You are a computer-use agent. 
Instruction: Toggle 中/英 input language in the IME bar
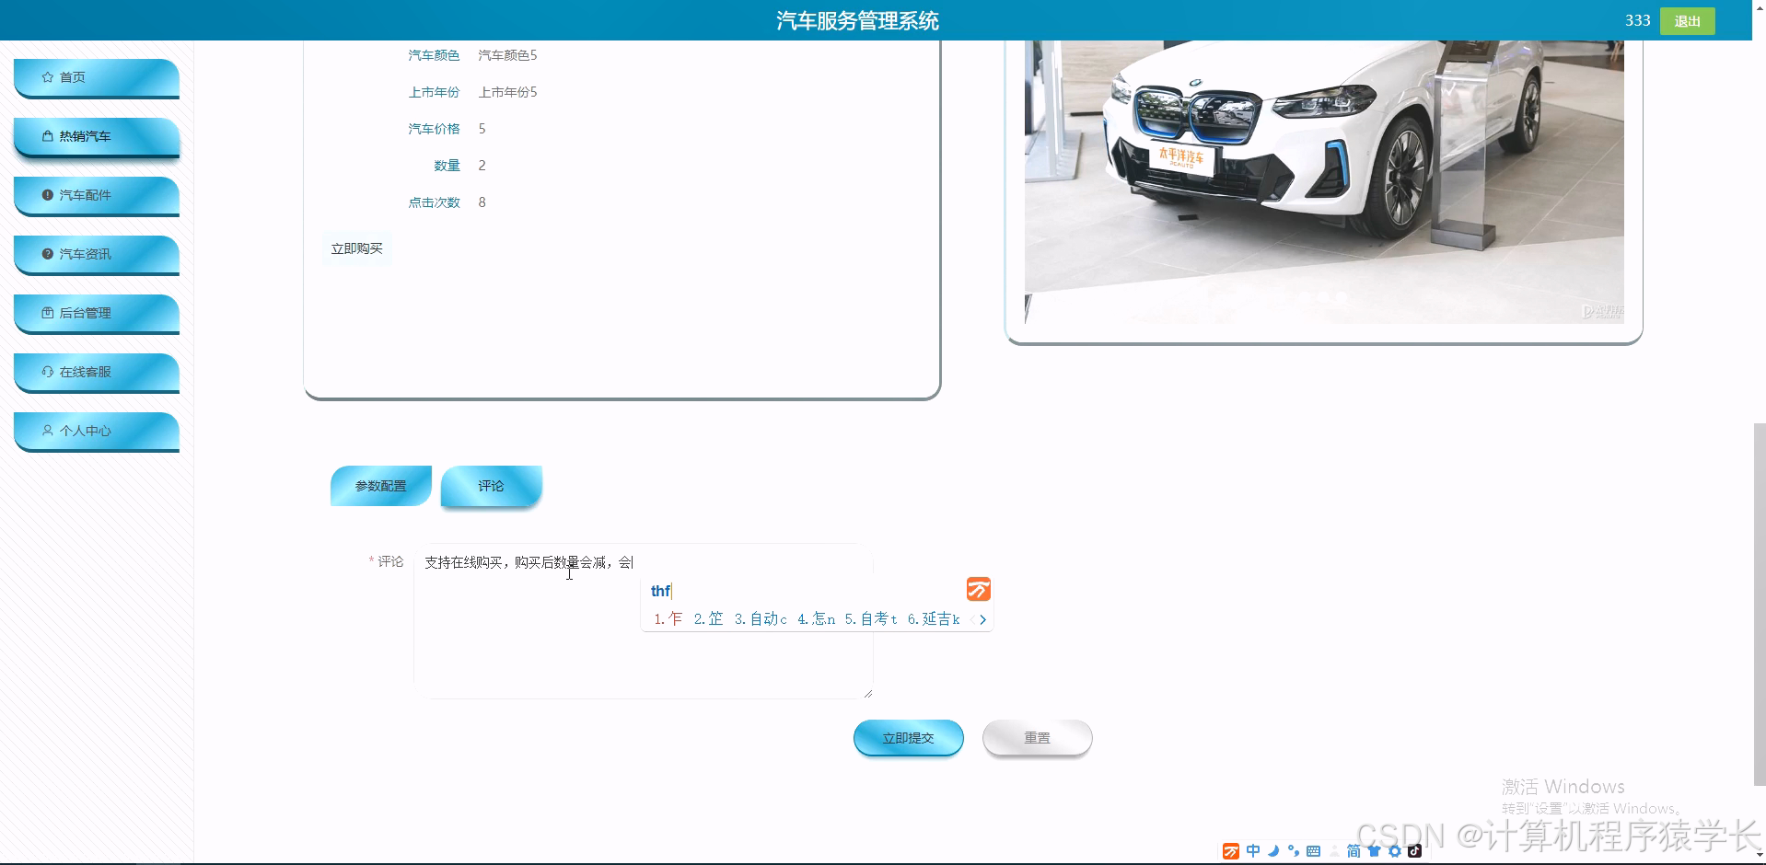(x=1253, y=851)
